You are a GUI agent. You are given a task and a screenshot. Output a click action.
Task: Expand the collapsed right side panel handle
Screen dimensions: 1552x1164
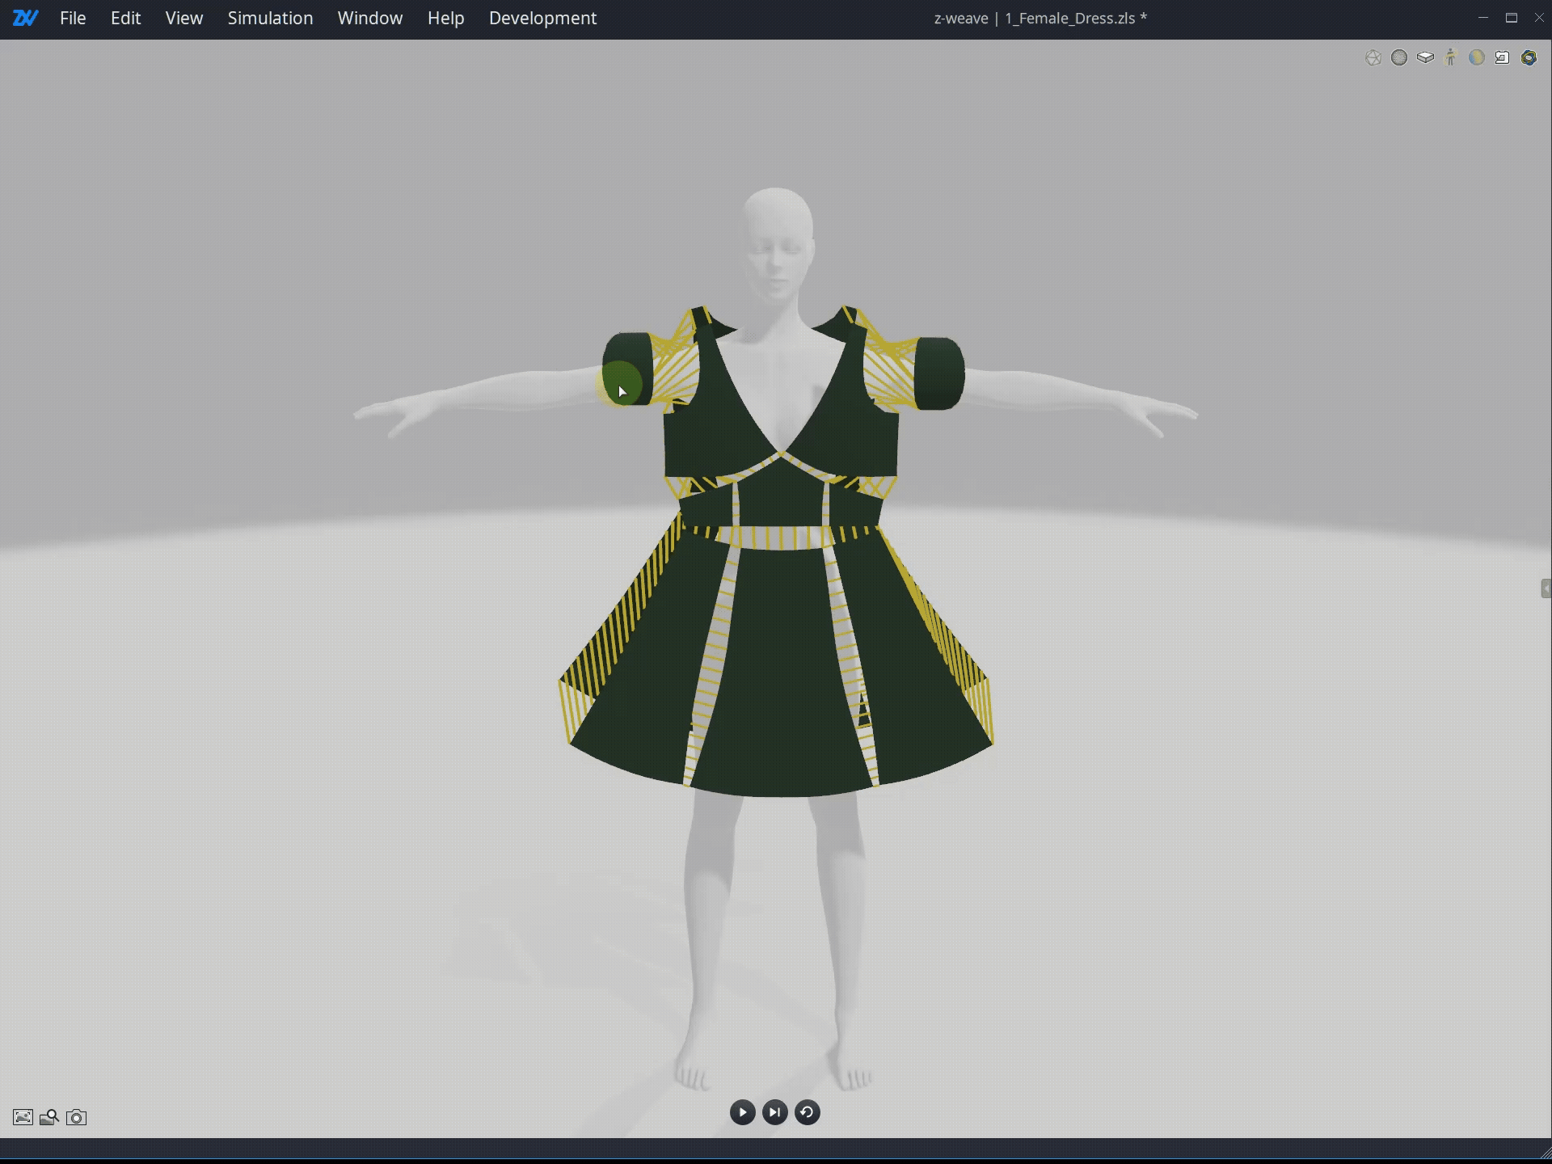pyautogui.click(x=1546, y=588)
